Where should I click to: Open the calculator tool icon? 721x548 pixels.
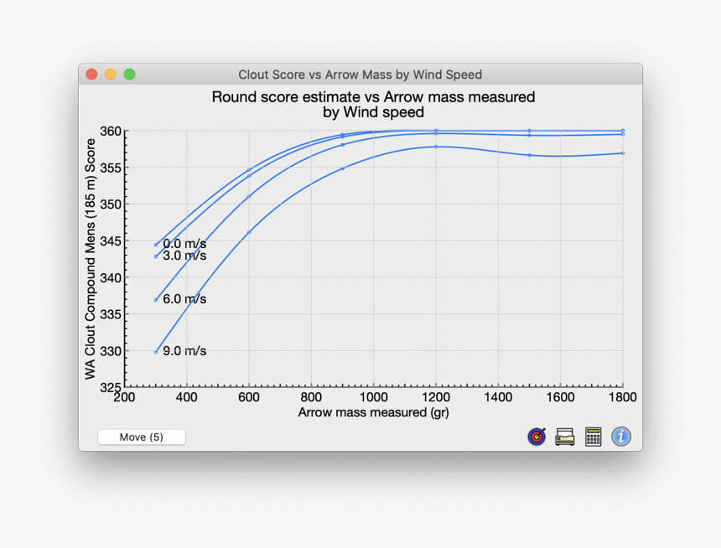click(593, 437)
